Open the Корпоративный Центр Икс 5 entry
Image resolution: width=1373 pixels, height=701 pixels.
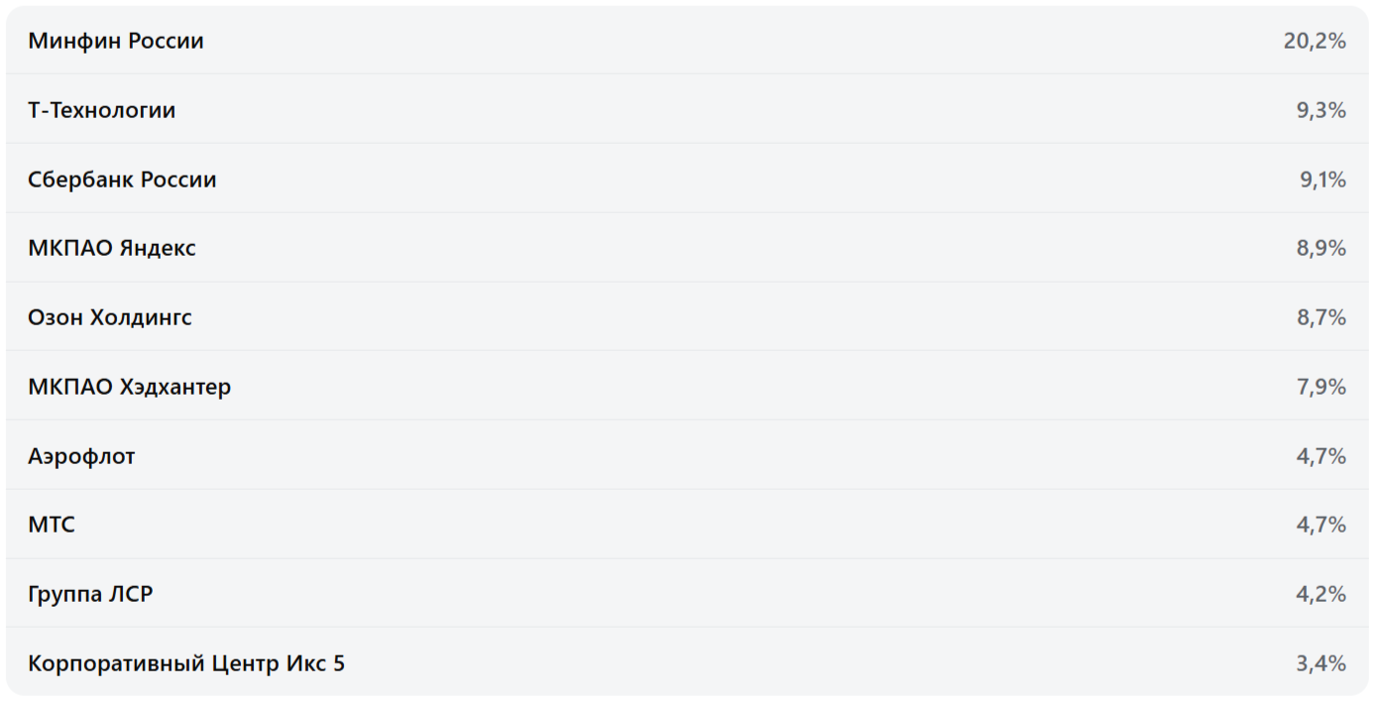coord(186,663)
